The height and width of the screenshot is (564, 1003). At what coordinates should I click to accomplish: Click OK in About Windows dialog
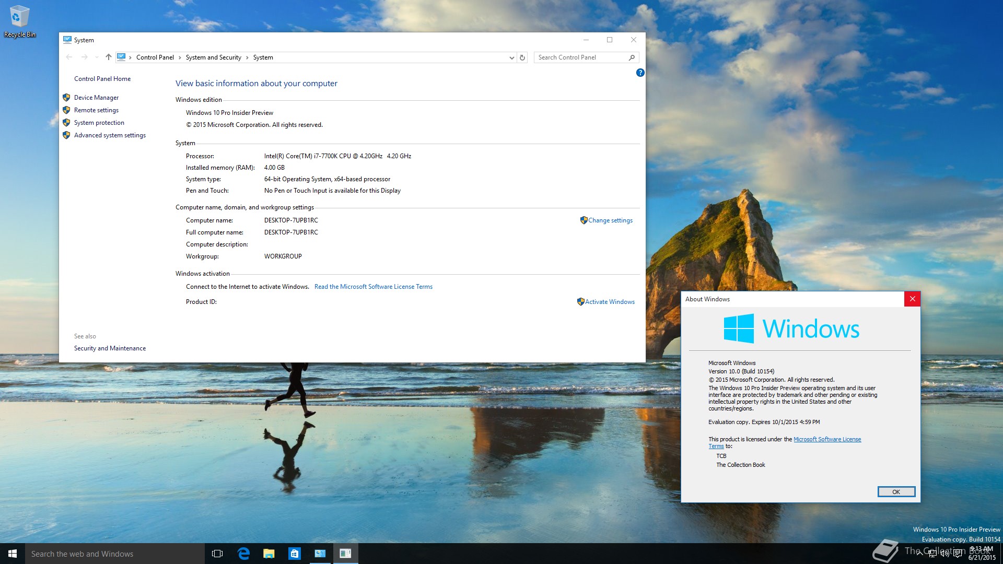click(x=896, y=492)
